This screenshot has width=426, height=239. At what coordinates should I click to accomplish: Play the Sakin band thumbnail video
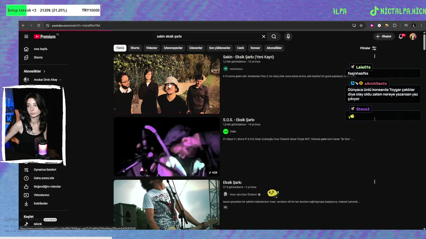166,84
